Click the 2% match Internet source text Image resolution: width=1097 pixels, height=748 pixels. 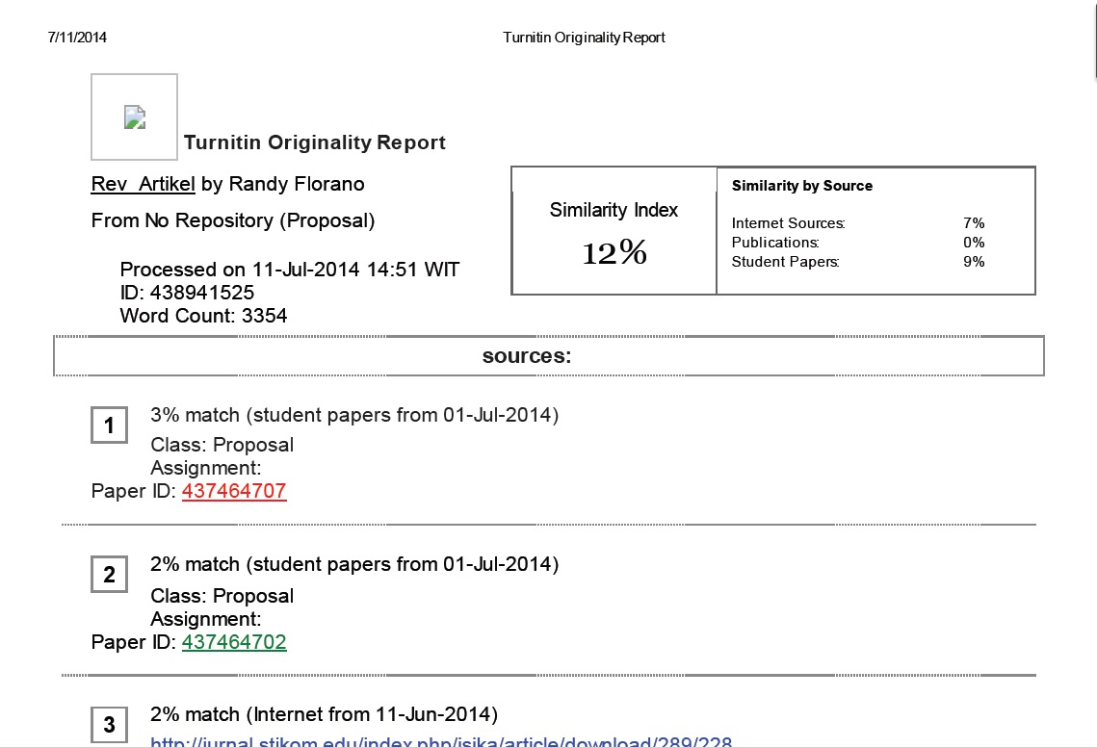324,714
